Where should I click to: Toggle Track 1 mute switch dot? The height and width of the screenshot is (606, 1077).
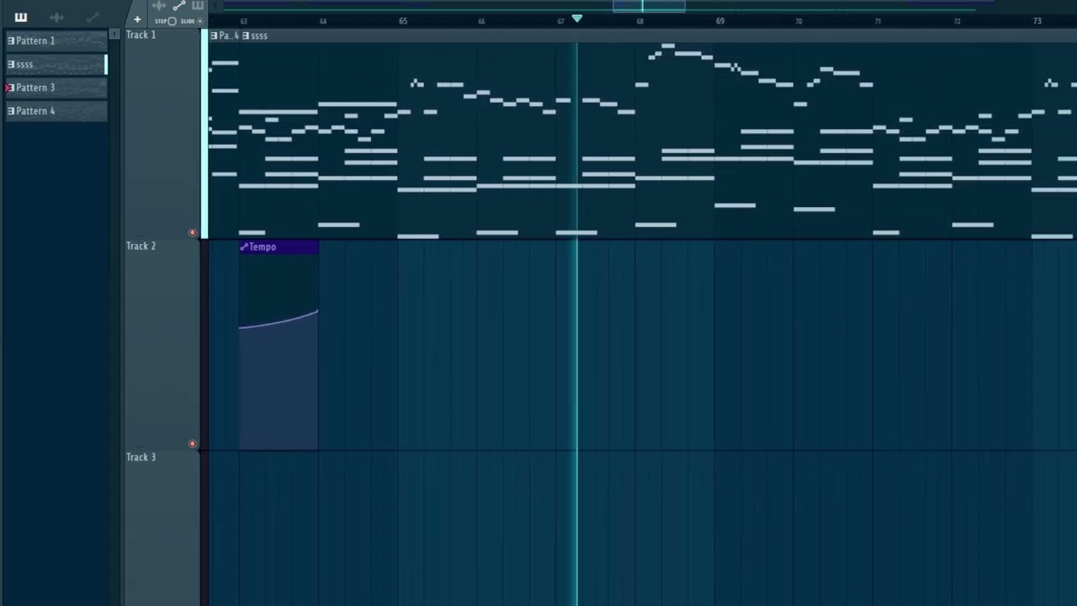[193, 232]
